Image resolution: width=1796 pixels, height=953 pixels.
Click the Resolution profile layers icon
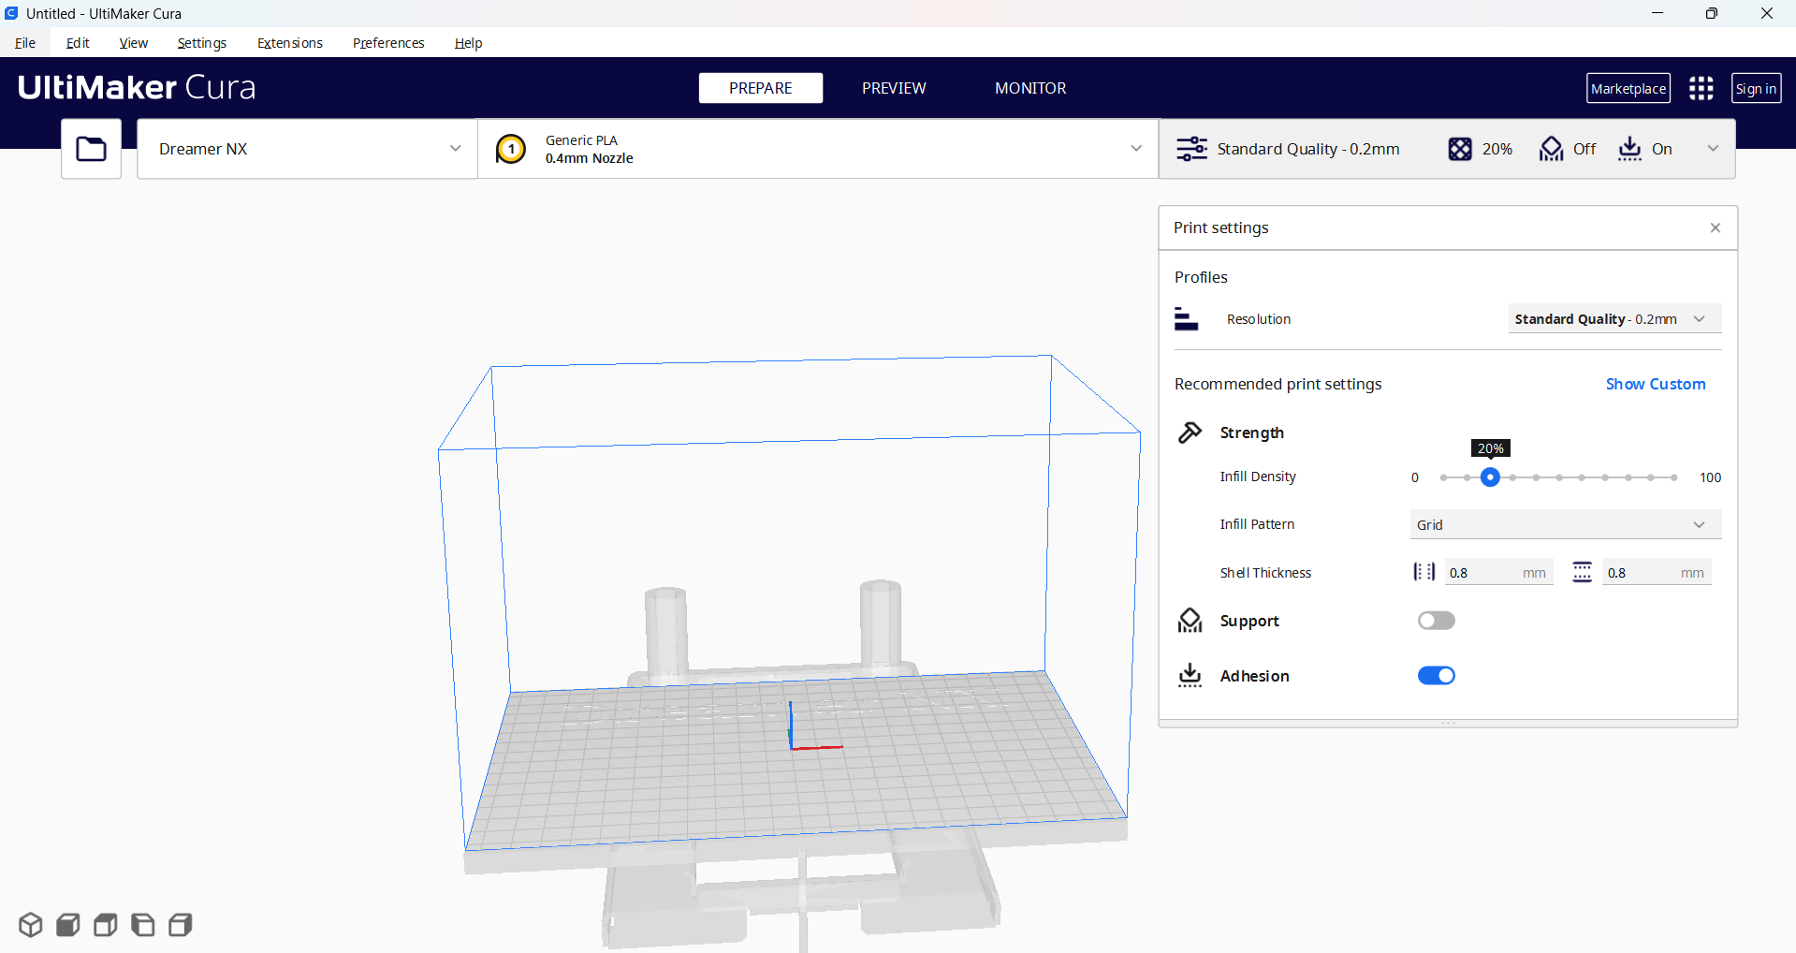(1186, 319)
